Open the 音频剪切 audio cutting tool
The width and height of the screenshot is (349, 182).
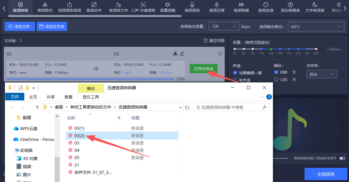click(45, 7)
